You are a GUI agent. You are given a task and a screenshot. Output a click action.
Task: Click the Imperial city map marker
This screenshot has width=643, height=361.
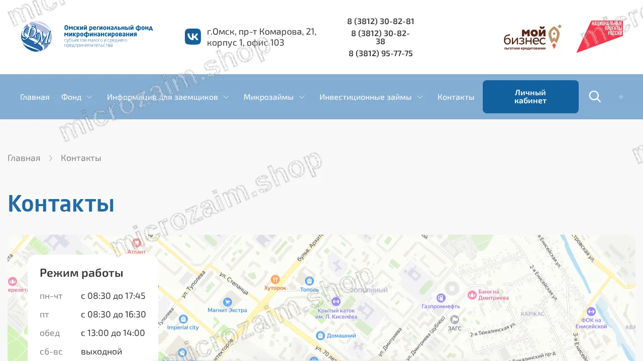(x=183, y=319)
